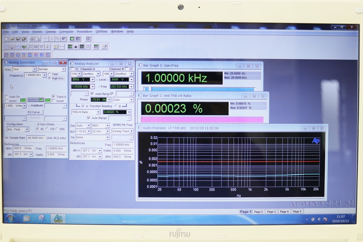Click the Windows Start button
Screen dimensions: 363x242
coord(11,218)
